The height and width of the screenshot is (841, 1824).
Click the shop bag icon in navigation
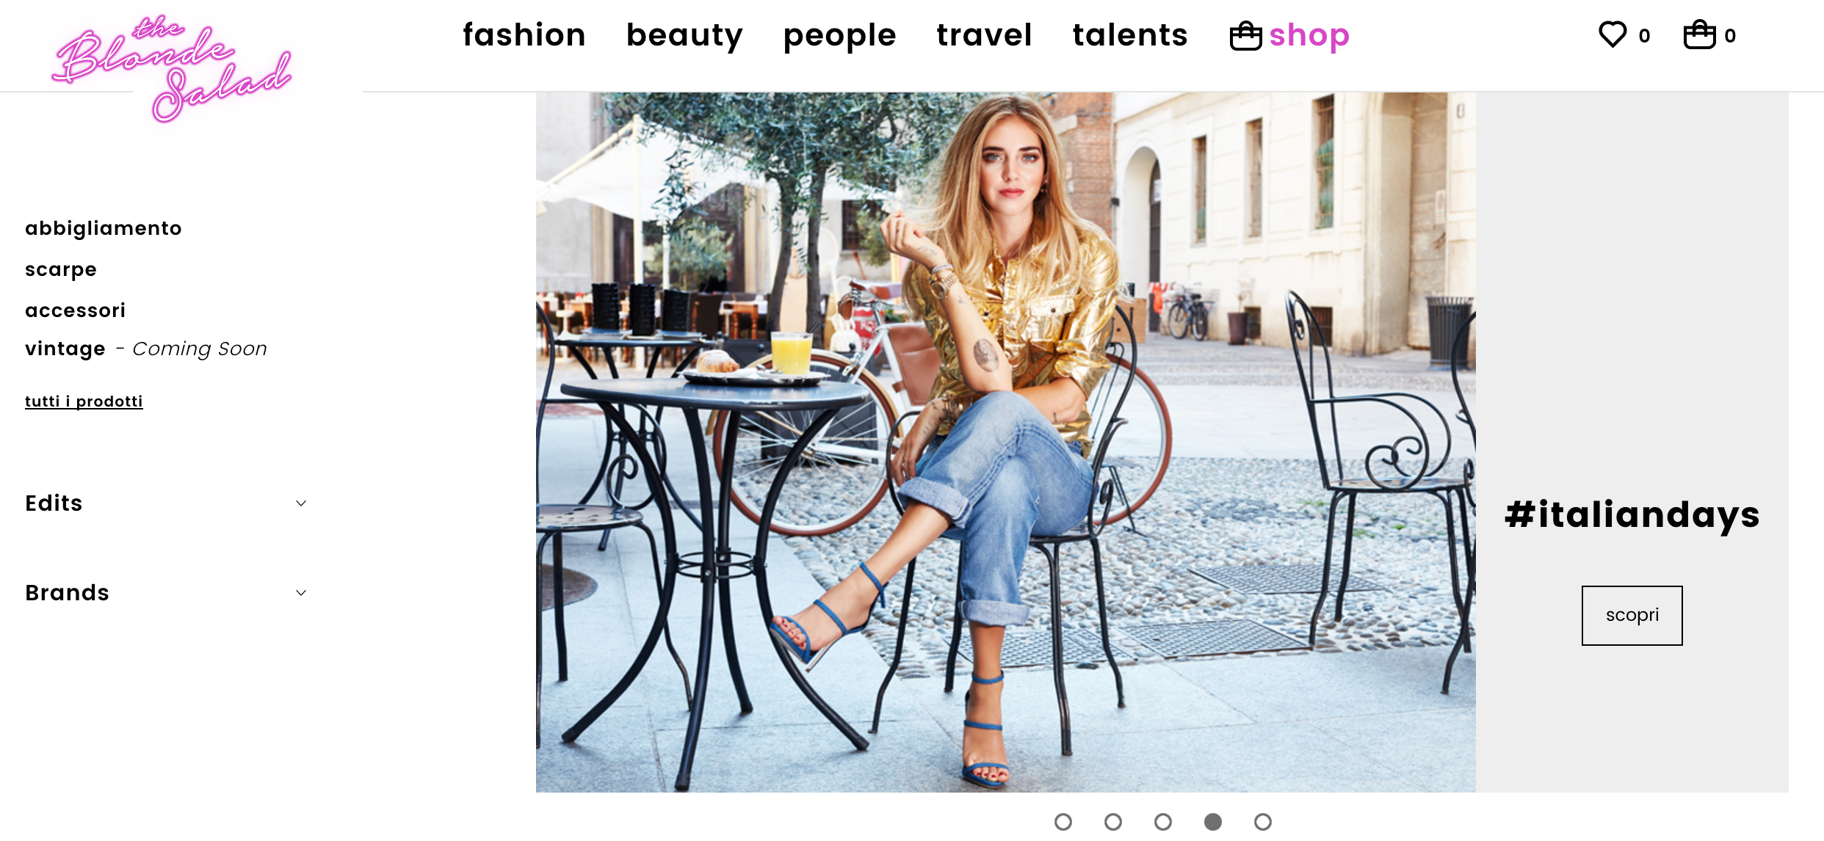(1245, 36)
